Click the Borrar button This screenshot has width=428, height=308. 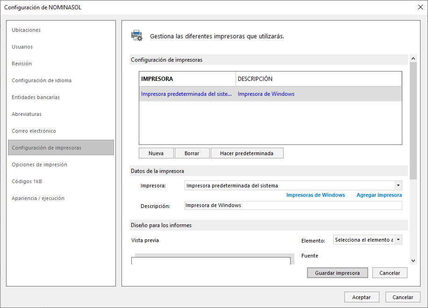click(192, 153)
